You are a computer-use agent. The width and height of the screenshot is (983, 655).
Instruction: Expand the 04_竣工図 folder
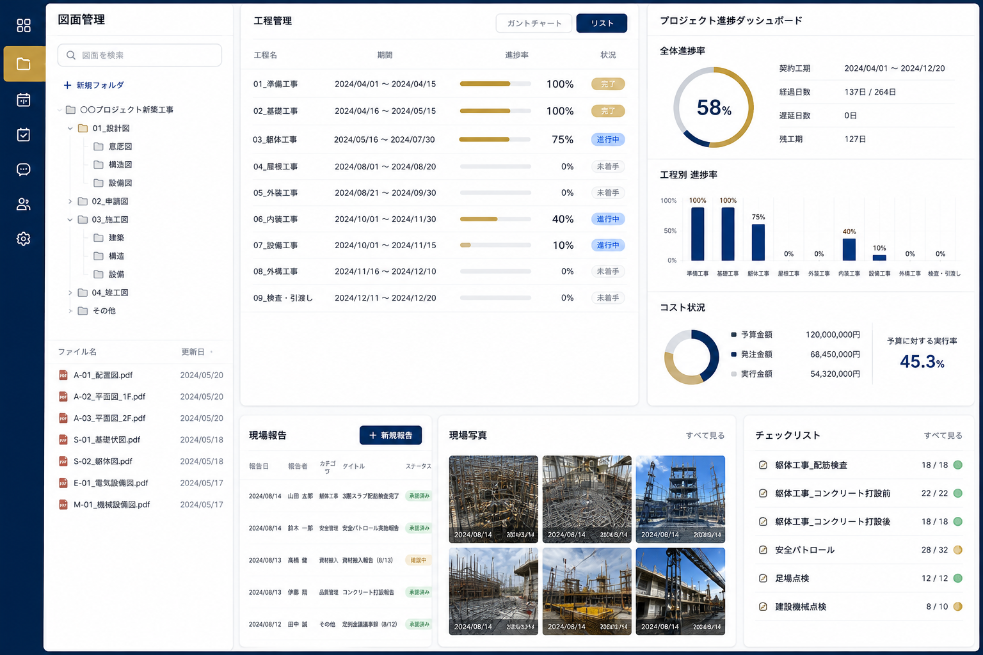pyautogui.click(x=70, y=293)
